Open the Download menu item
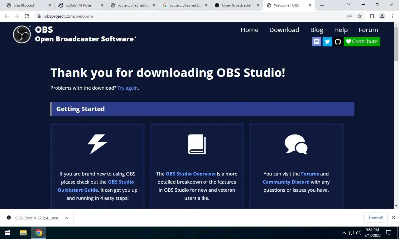399x239 pixels. pos(284,30)
